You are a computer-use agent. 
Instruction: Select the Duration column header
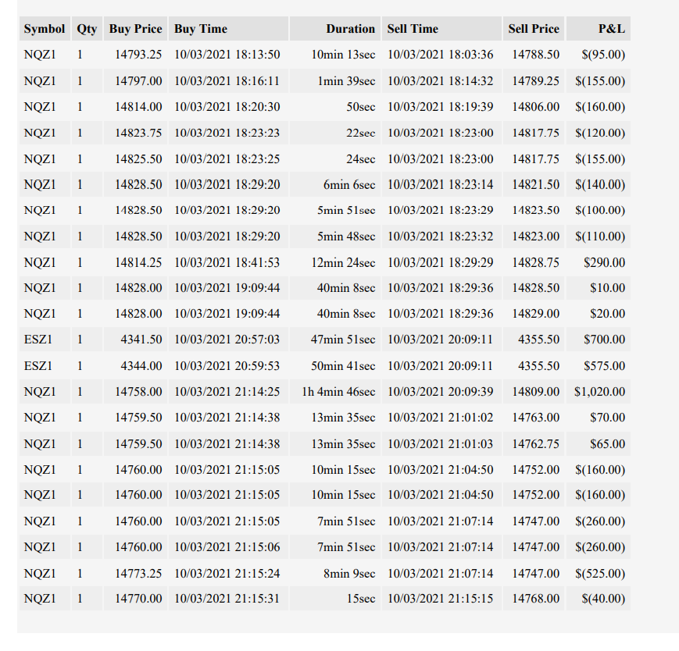click(x=335, y=29)
